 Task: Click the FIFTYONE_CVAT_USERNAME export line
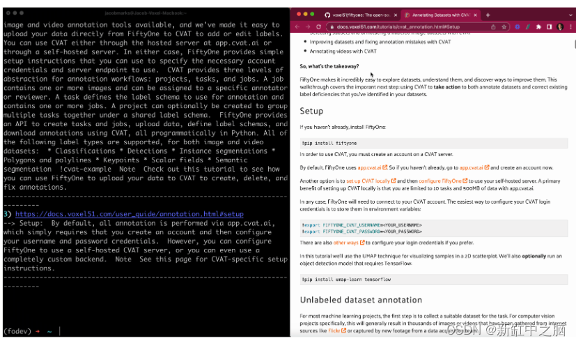coord(362,225)
